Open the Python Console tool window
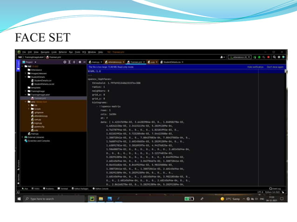The height and width of the screenshot is (222, 297). 101,189
